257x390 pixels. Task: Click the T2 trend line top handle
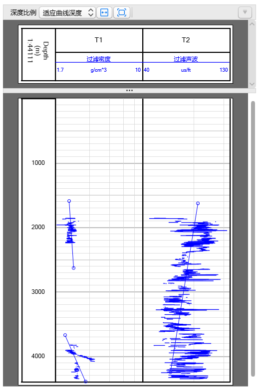(198, 203)
